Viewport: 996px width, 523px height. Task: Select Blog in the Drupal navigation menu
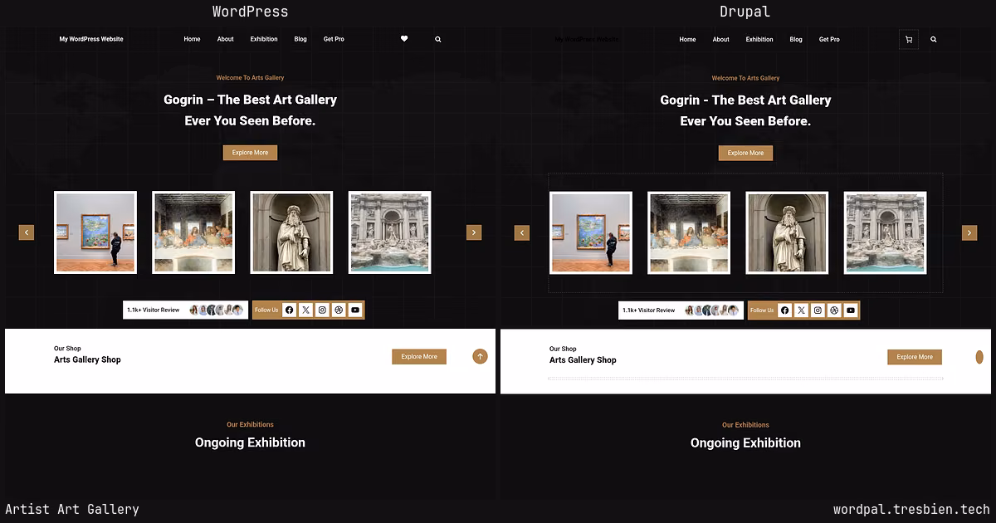pos(796,39)
